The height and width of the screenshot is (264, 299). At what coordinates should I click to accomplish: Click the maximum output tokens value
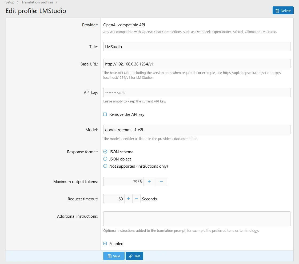(123, 181)
